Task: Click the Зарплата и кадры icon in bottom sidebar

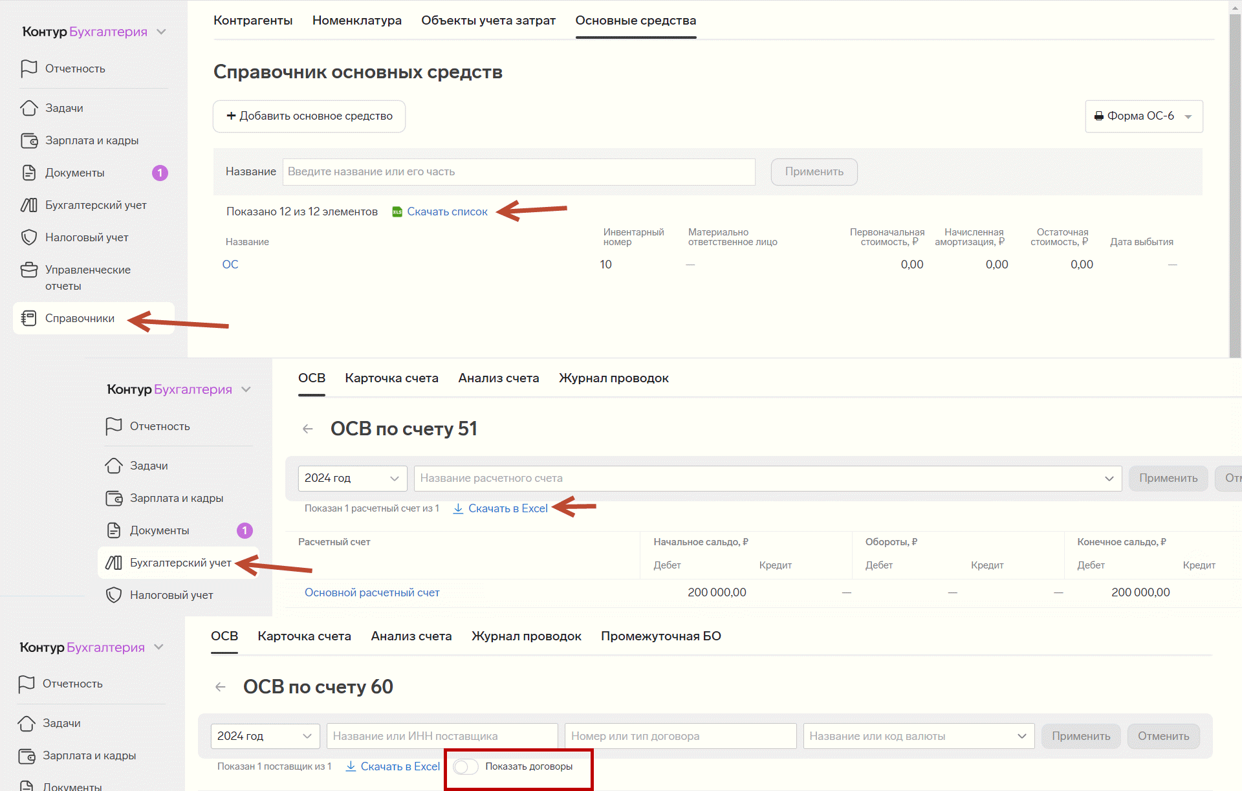Action: [x=27, y=755]
